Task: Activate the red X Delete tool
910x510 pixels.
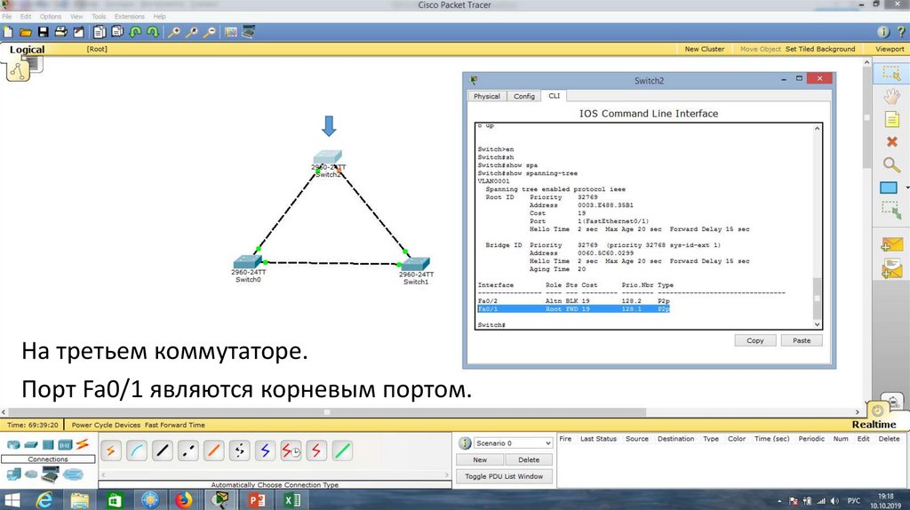Action: click(892, 141)
